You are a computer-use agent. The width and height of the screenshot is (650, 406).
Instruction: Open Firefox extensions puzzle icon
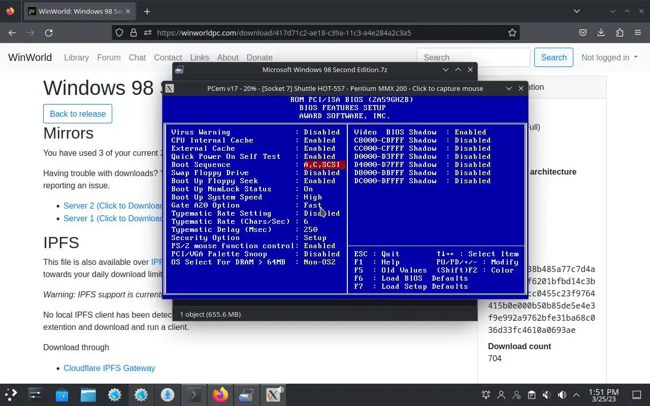pyautogui.click(x=620, y=32)
